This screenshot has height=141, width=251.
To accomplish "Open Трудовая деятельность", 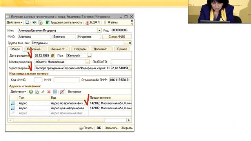I will 64,23.
